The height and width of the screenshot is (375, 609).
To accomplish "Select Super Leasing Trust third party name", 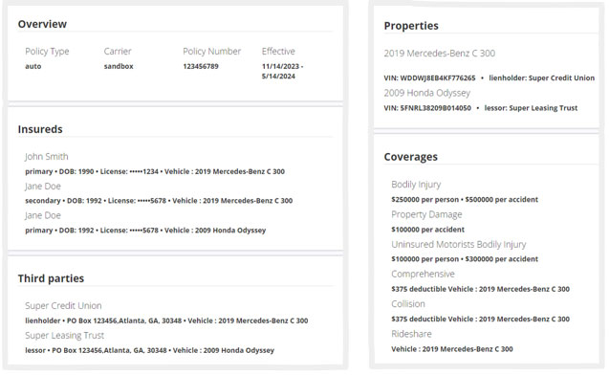I will pyautogui.click(x=64, y=335).
